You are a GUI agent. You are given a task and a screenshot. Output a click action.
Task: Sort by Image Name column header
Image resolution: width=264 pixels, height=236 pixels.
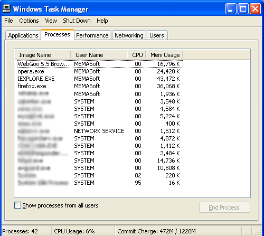(43, 55)
